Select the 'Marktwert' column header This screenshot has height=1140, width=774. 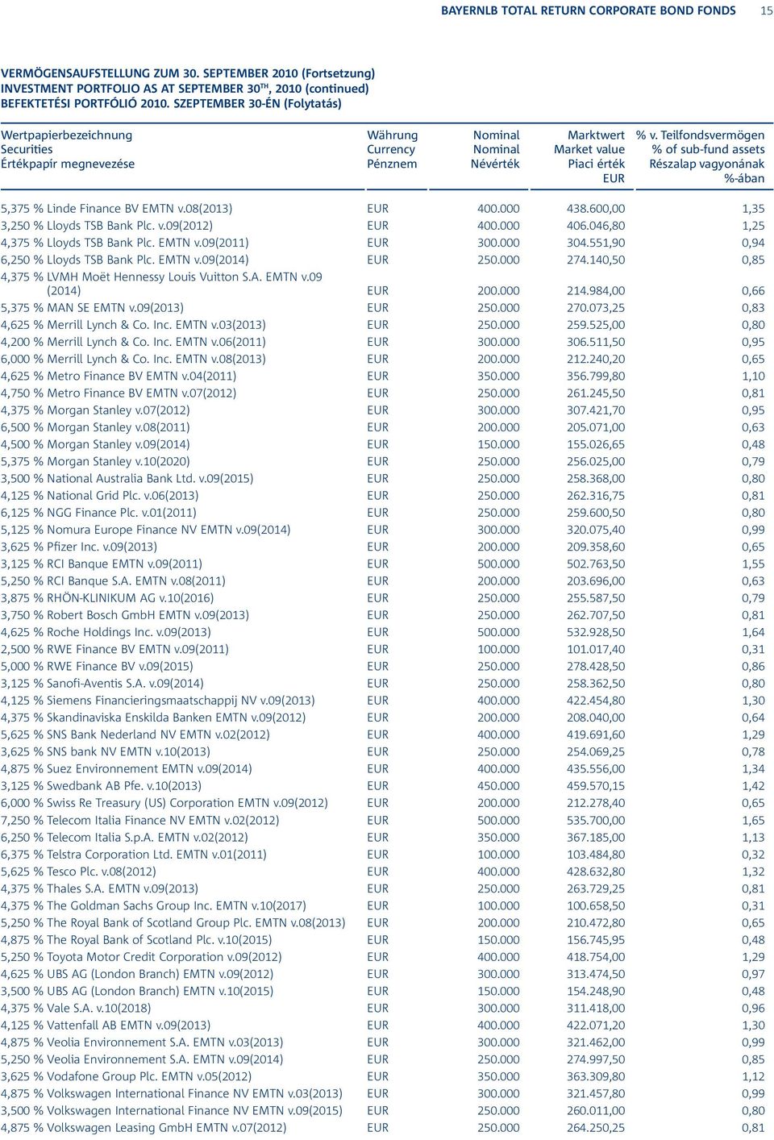596,135
